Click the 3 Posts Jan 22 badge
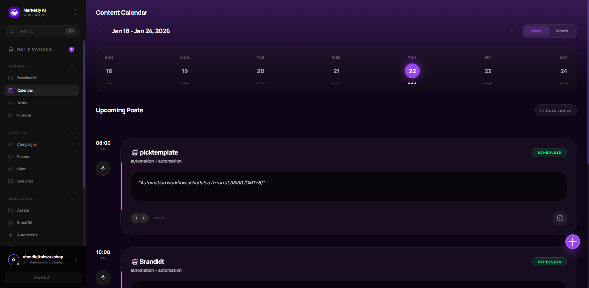The height and width of the screenshot is (288, 589). 555,110
